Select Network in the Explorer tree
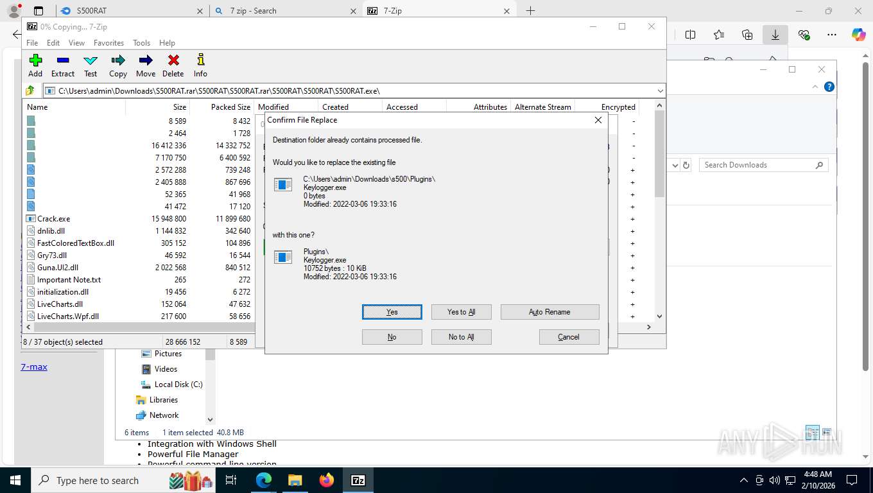 coord(164,415)
